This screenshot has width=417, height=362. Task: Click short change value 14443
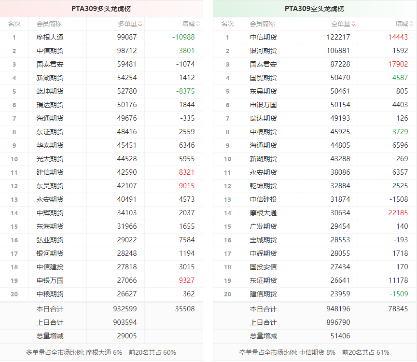[398, 37]
